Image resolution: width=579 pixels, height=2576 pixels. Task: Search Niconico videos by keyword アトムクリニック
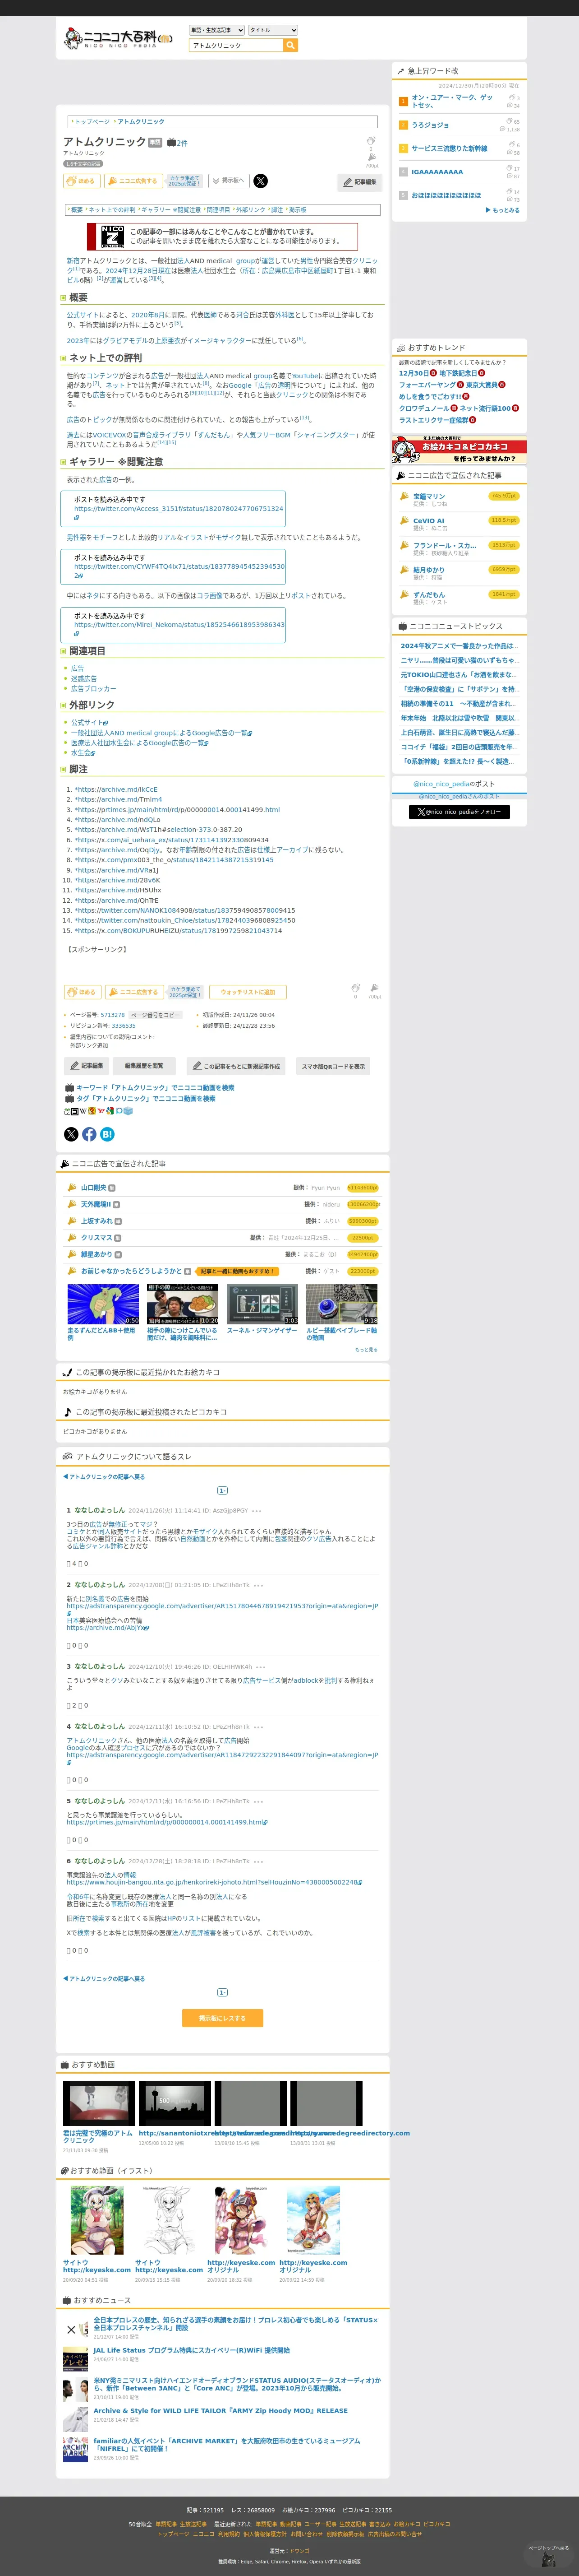tap(155, 1088)
